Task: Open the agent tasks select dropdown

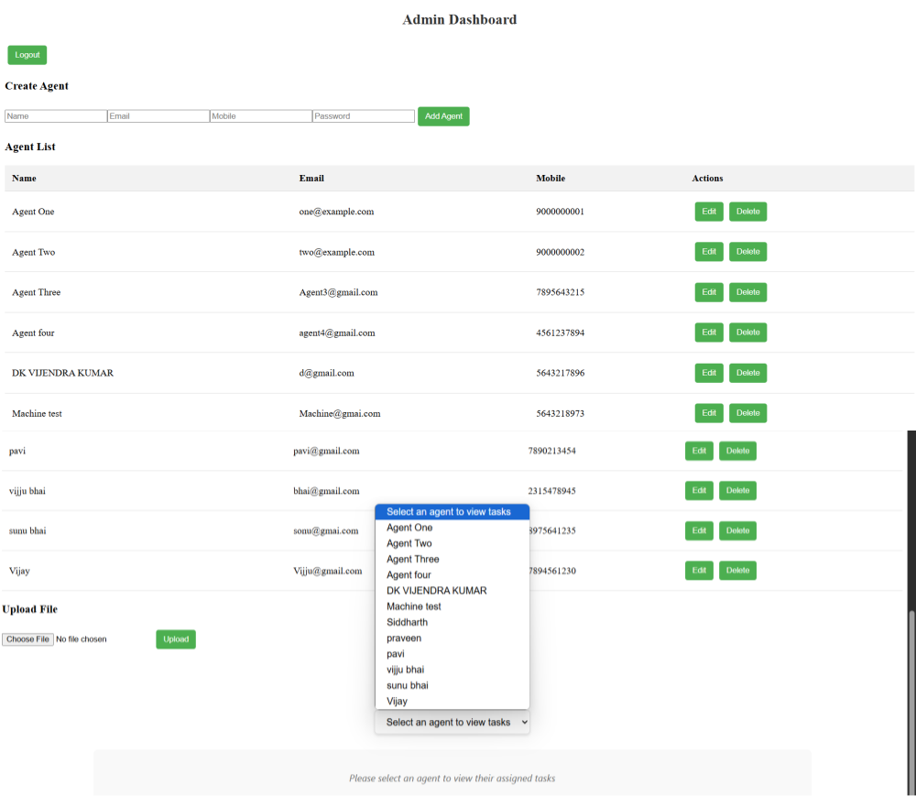Action: pyautogui.click(x=453, y=723)
